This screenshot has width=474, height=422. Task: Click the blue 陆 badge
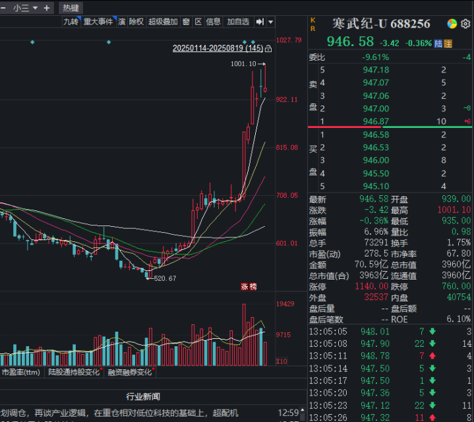pyautogui.click(x=438, y=44)
